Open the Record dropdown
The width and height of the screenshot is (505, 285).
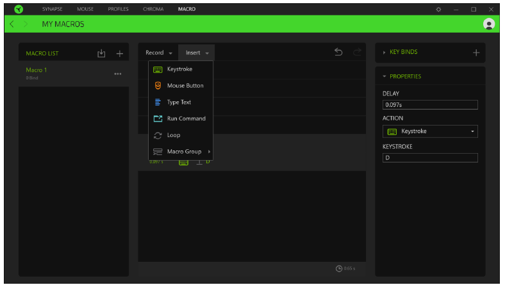pyautogui.click(x=158, y=53)
